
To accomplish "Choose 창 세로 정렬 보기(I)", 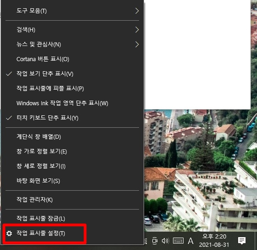I will point(72,166).
